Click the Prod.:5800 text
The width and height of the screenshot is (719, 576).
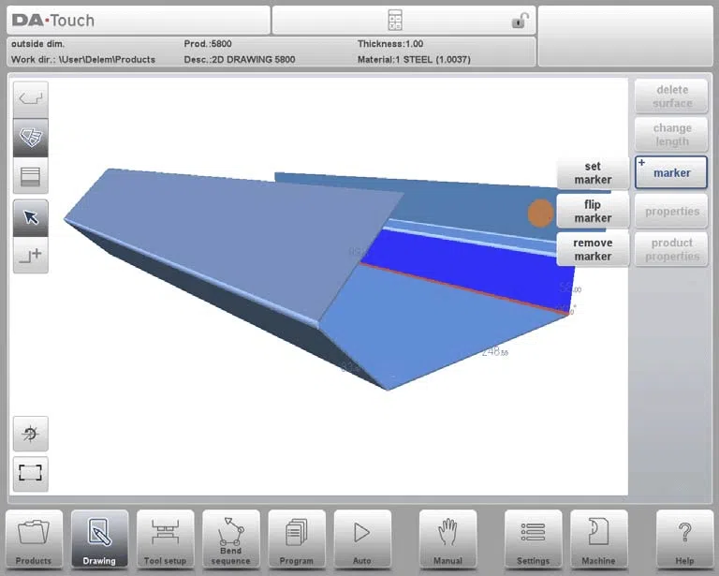(208, 44)
